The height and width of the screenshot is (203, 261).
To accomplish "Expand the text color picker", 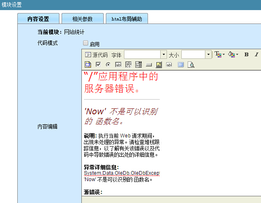I will 223,55.
